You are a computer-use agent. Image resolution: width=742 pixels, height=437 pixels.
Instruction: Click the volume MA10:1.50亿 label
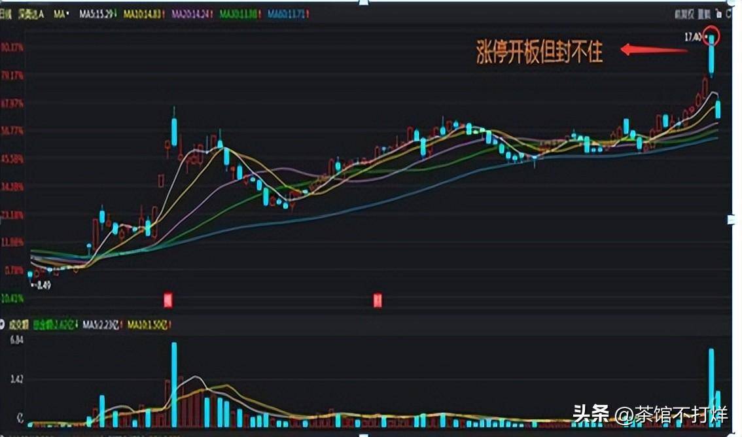coord(149,325)
